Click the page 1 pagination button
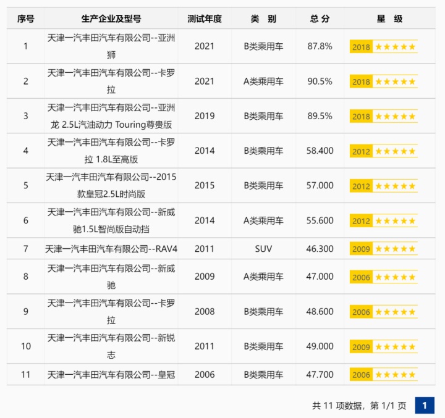This screenshot has width=445, height=418. 425,405
